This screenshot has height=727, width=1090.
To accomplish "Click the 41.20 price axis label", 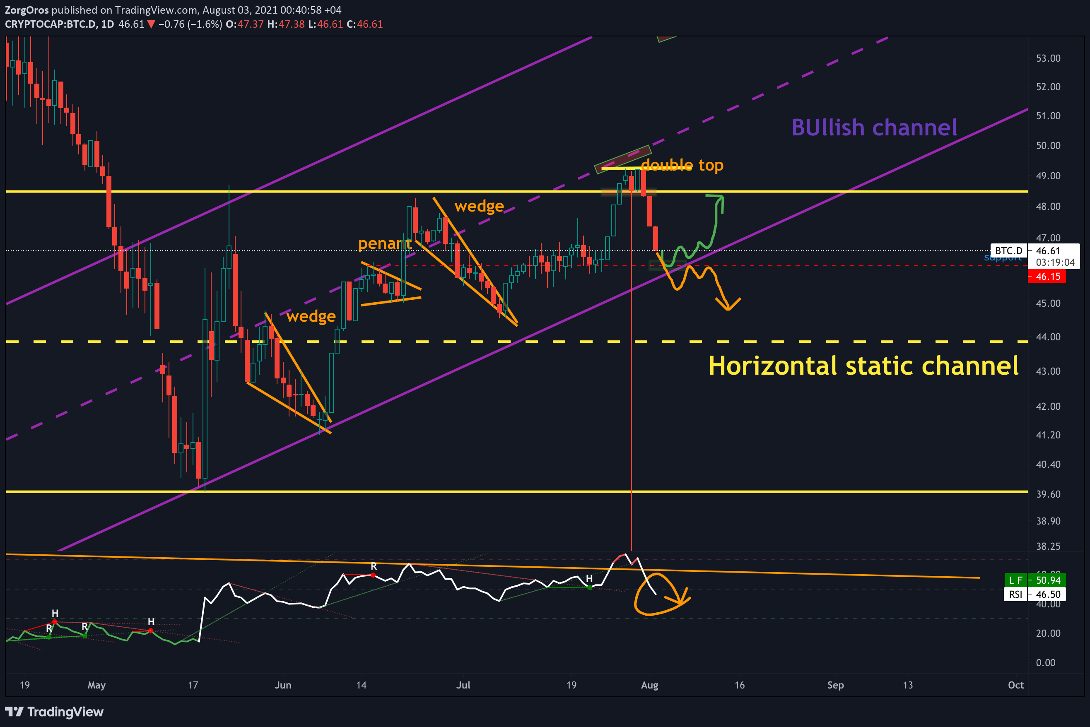I will [1048, 435].
